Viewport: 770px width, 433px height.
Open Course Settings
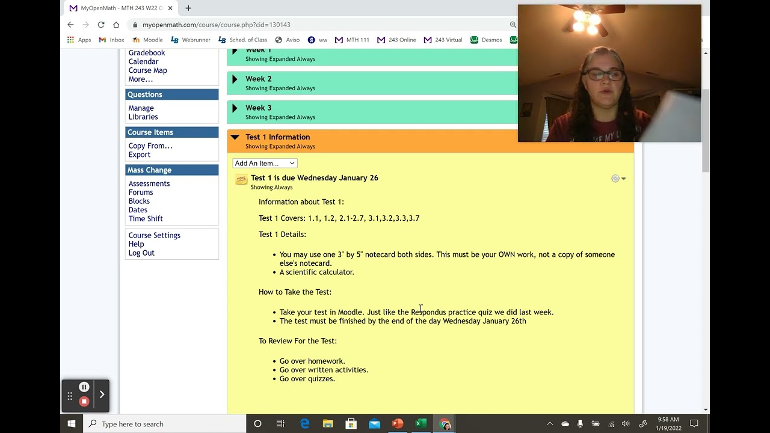click(x=155, y=235)
